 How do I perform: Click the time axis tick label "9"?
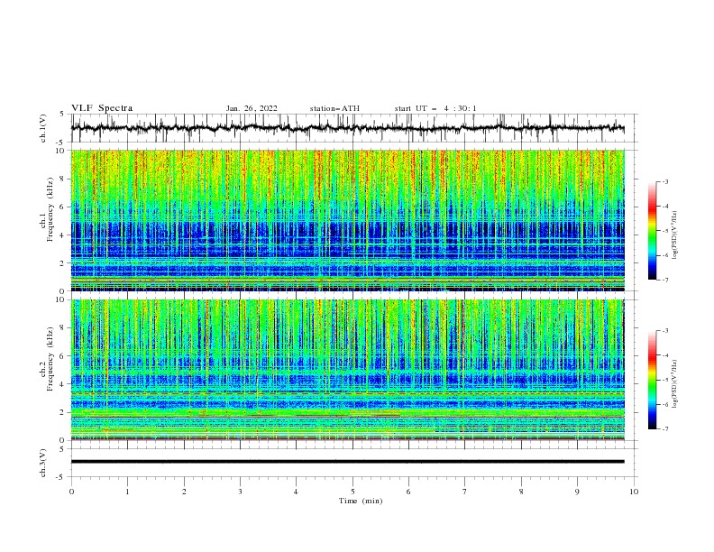pyautogui.click(x=577, y=492)
